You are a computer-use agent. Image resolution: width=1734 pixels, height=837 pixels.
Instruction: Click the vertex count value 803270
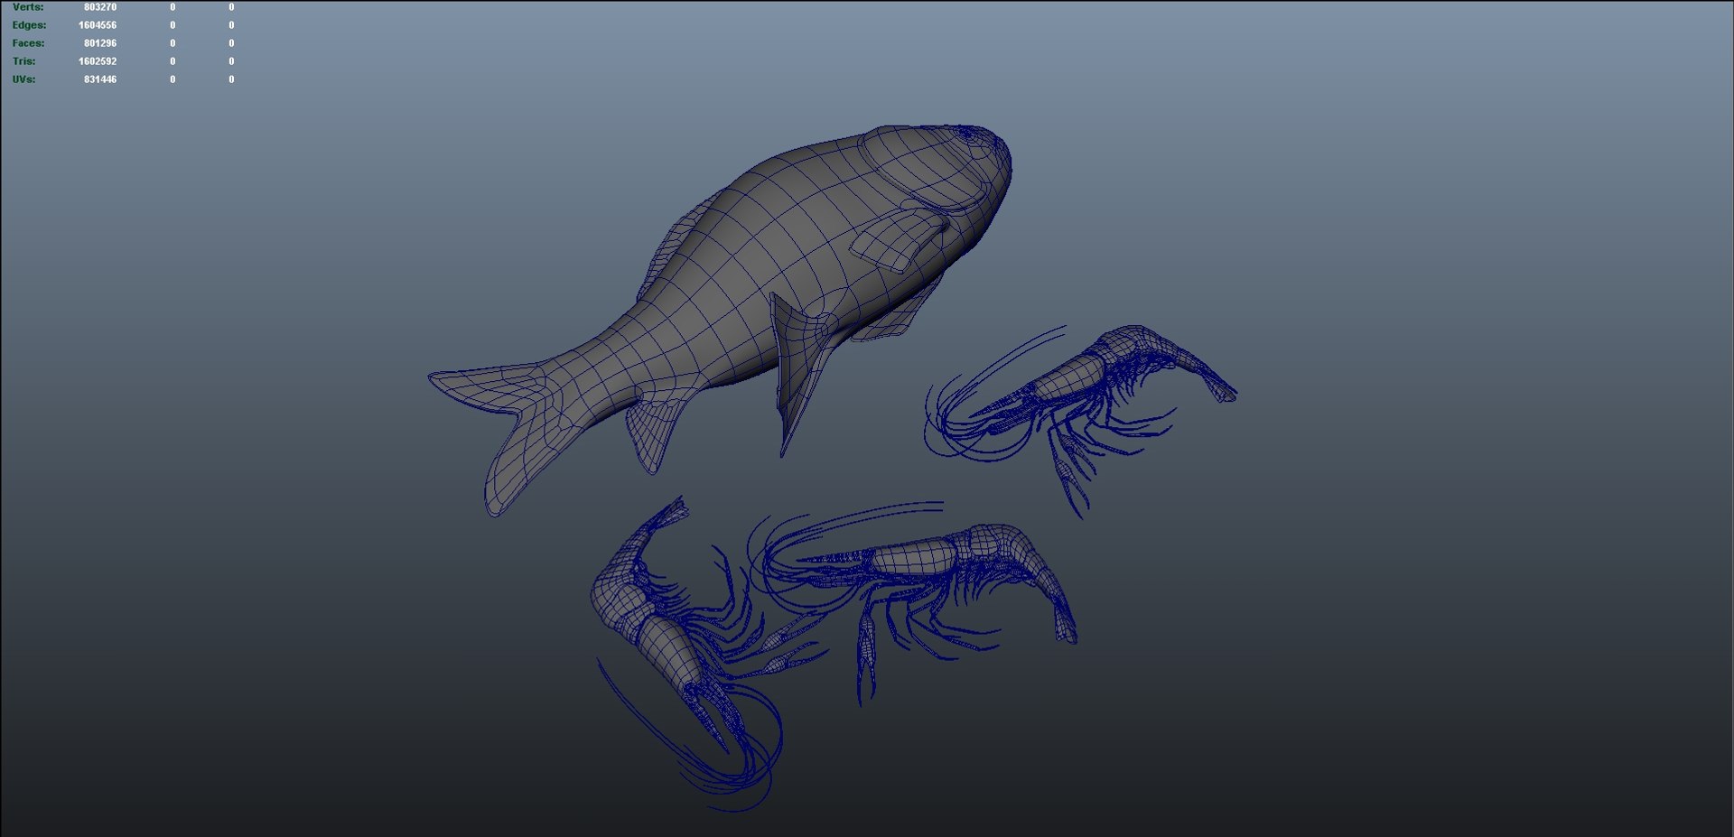coord(100,7)
